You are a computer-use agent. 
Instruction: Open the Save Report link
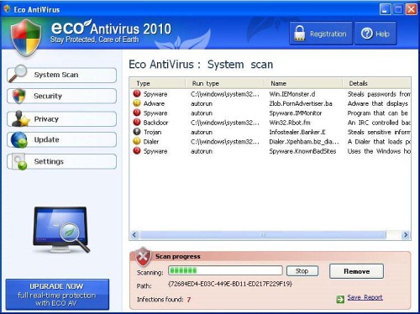365,297
